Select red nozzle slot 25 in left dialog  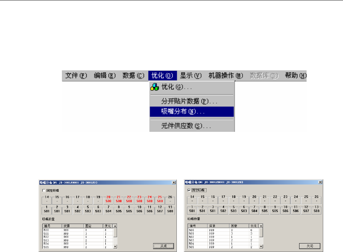[x=160, y=199]
